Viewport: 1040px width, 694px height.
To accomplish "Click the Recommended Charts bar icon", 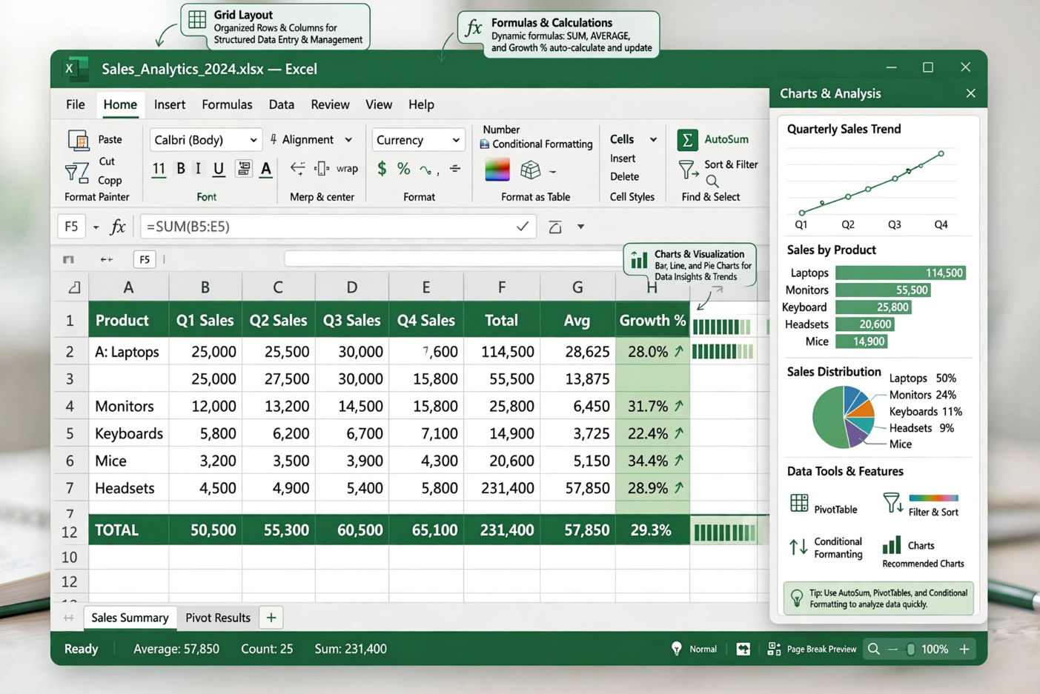I will click(x=892, y=546).
